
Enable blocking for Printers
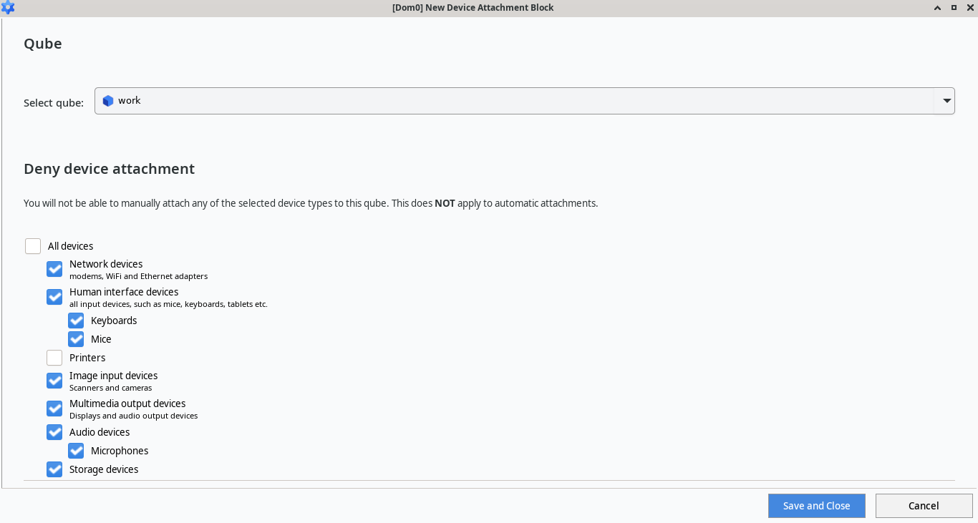54,357
